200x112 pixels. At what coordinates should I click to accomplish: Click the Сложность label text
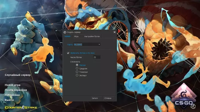[x=75, y=62]
